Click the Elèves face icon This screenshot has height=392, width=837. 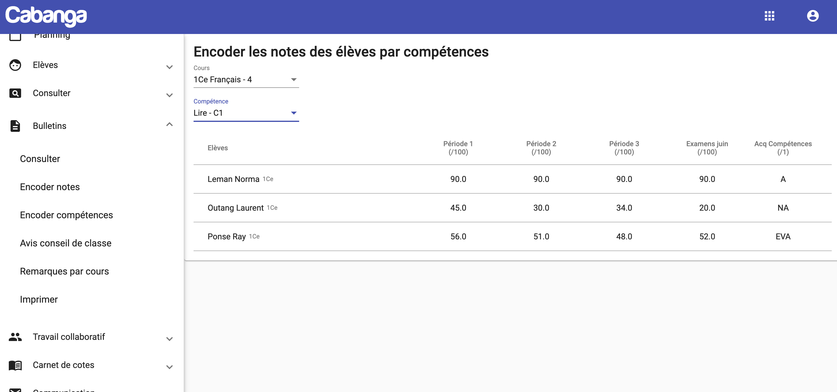15,65
